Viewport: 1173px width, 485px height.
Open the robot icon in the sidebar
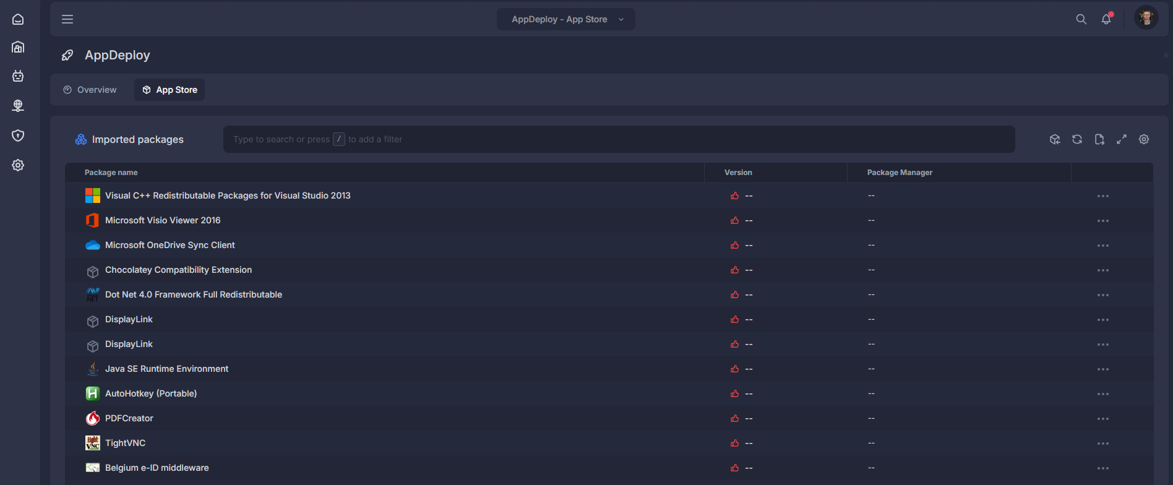click(x=18, y=76)
